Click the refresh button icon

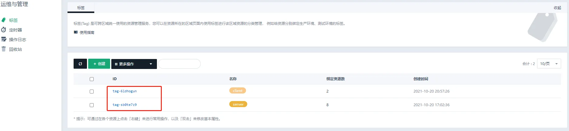[x=80, y=64]
